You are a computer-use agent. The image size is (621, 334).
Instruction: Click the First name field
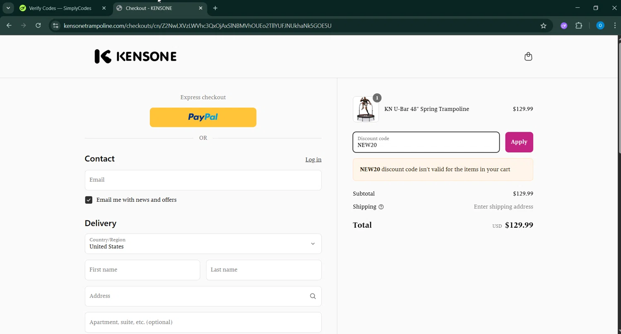(x=142, y=270)
